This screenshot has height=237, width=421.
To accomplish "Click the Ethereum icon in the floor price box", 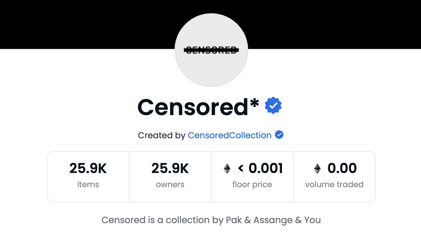I will coord(227,169).
